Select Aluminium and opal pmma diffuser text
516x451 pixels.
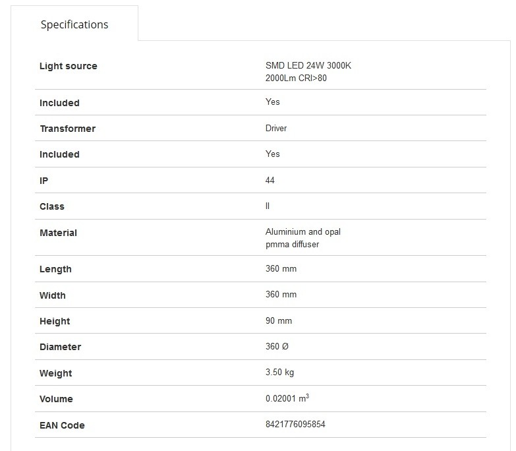point(303,238)
